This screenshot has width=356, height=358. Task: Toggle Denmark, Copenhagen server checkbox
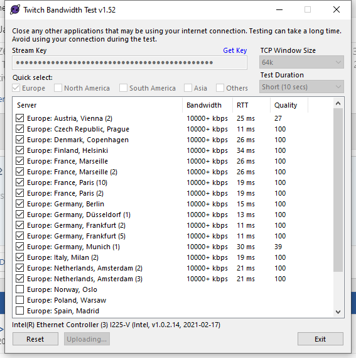point(20,140)
